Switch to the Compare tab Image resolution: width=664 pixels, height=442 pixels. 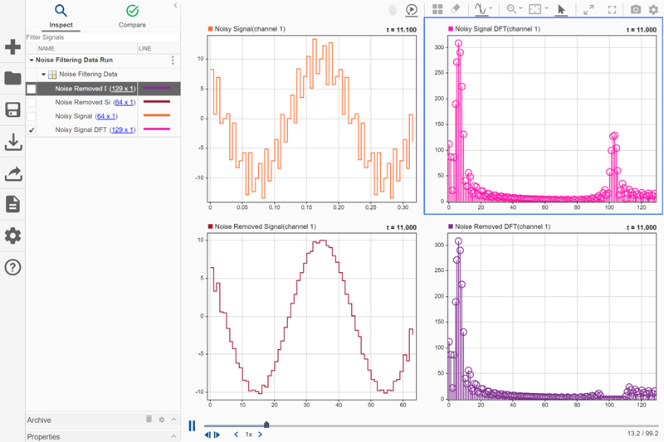pyautogui.click(x=132, y=15)
